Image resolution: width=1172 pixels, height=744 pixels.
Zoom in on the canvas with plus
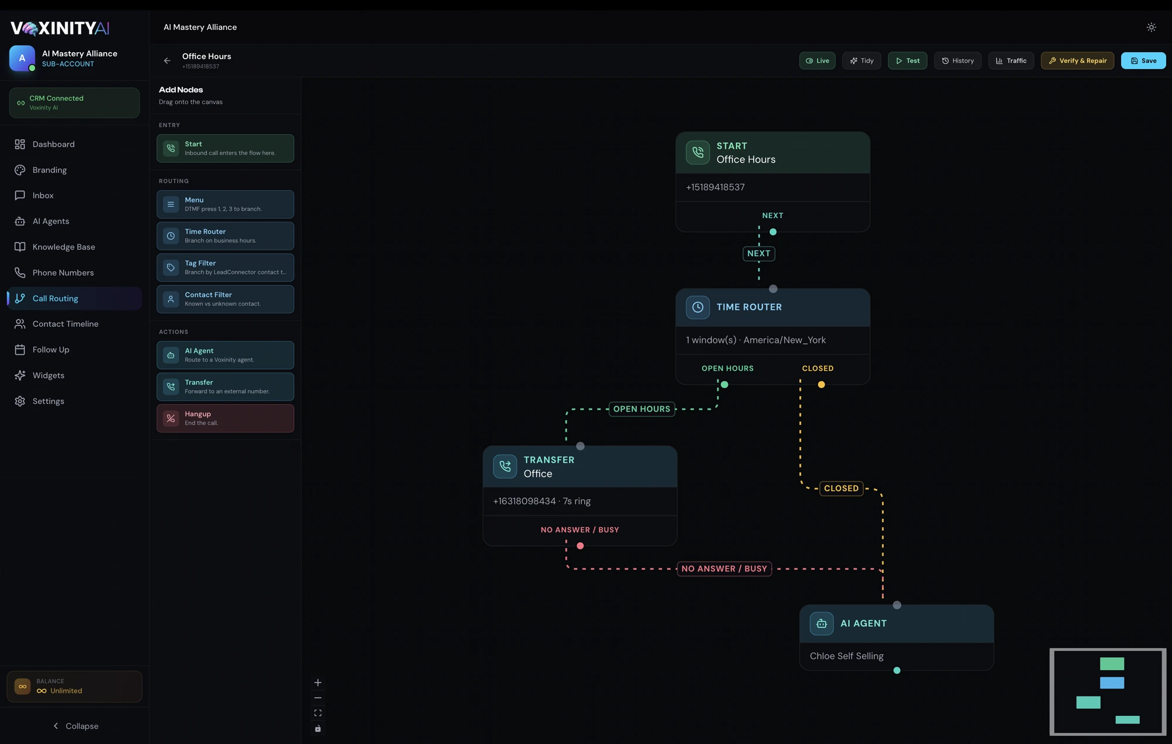click(318, 682)
